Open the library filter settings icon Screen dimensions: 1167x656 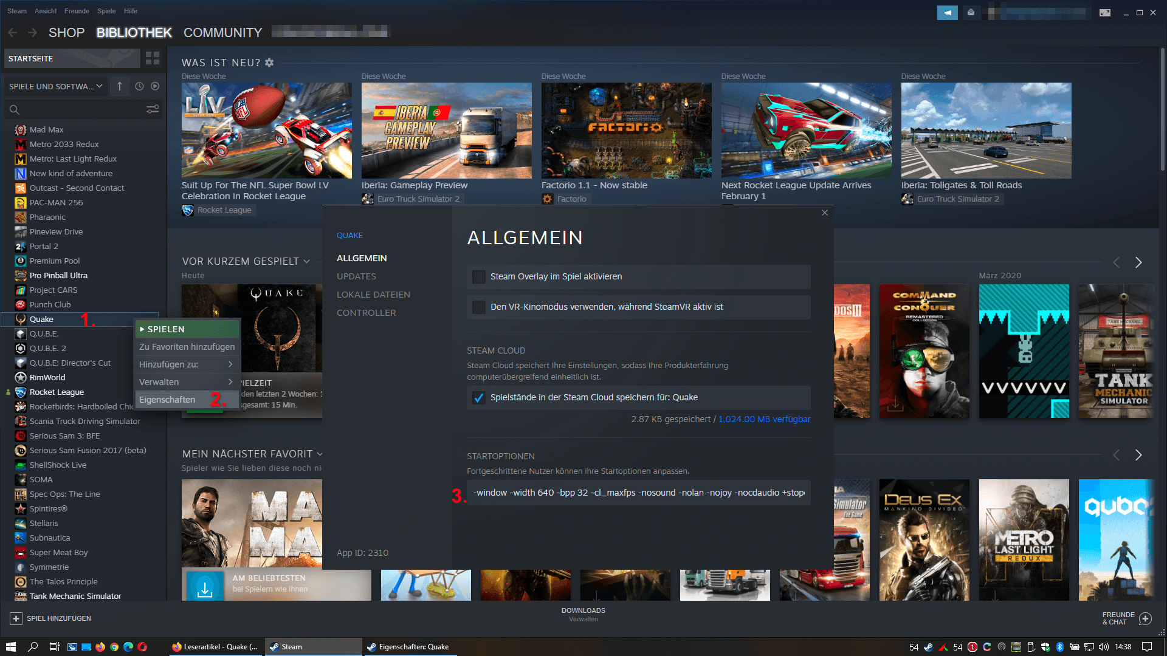(x=153, y=109)
